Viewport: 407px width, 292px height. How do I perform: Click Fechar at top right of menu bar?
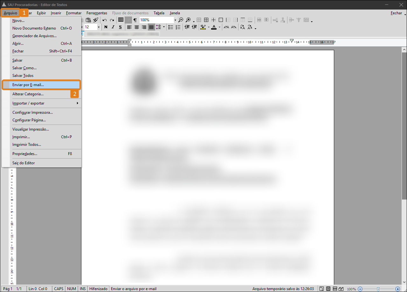[x=396, y=13]
